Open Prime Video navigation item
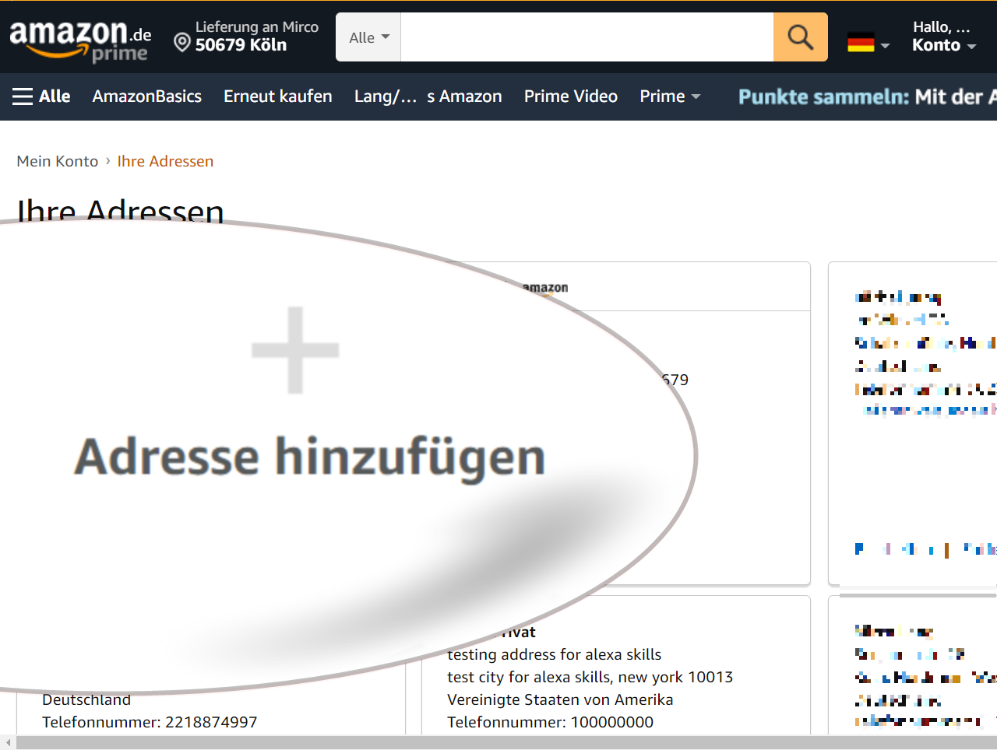The image size is (997, 750). (x=571, y=96)
